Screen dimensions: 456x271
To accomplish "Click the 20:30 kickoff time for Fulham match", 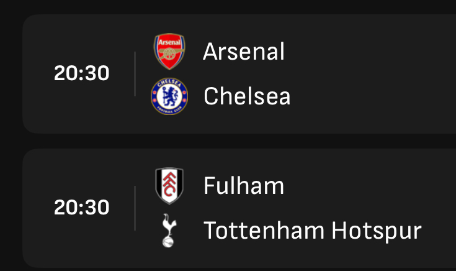I will [x=82, y=208].
